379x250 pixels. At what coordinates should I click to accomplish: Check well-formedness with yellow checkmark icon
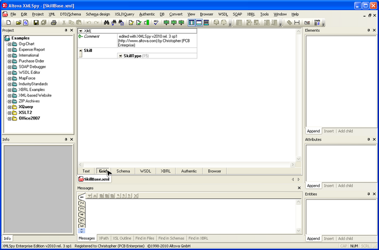pos(131,22)
